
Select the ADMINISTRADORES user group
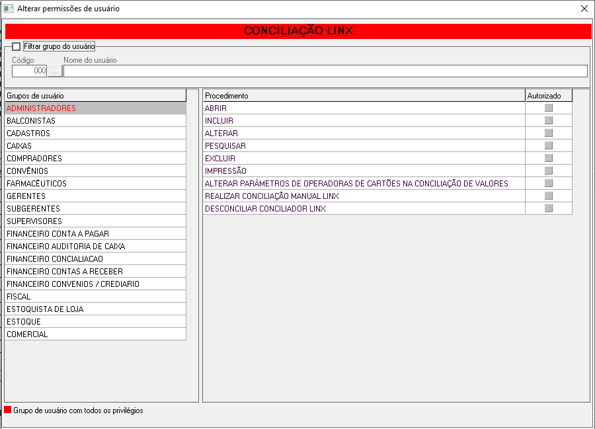[x=95, y=108]
